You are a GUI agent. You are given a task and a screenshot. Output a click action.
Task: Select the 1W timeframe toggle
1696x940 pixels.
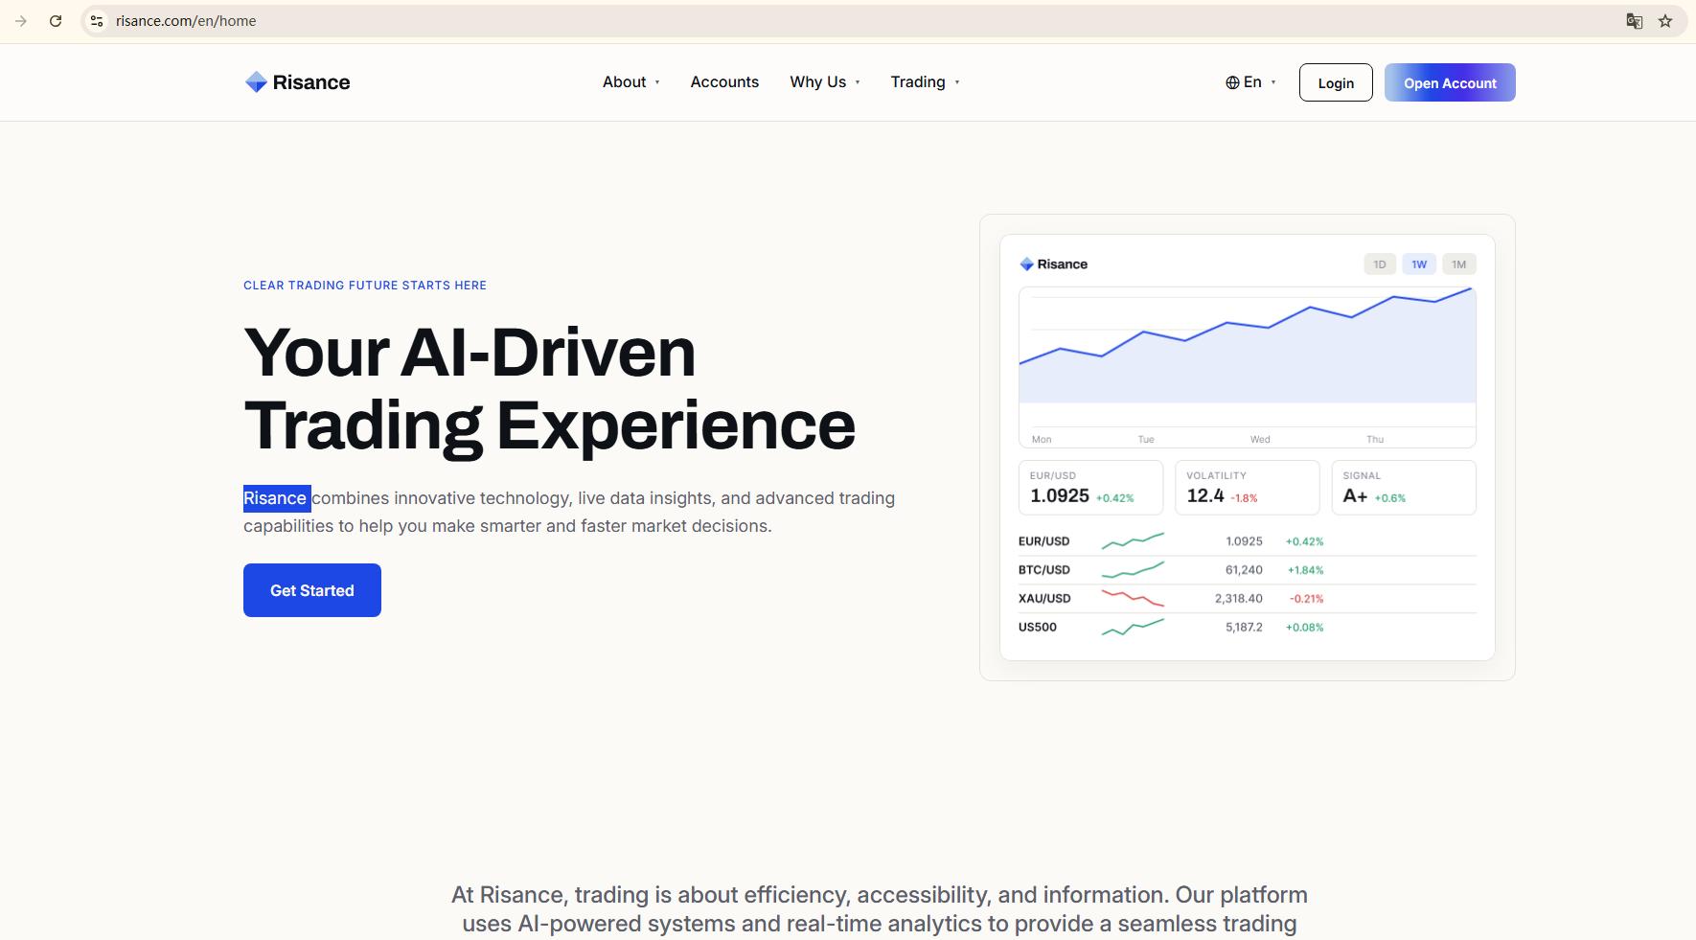point(1419,264)
